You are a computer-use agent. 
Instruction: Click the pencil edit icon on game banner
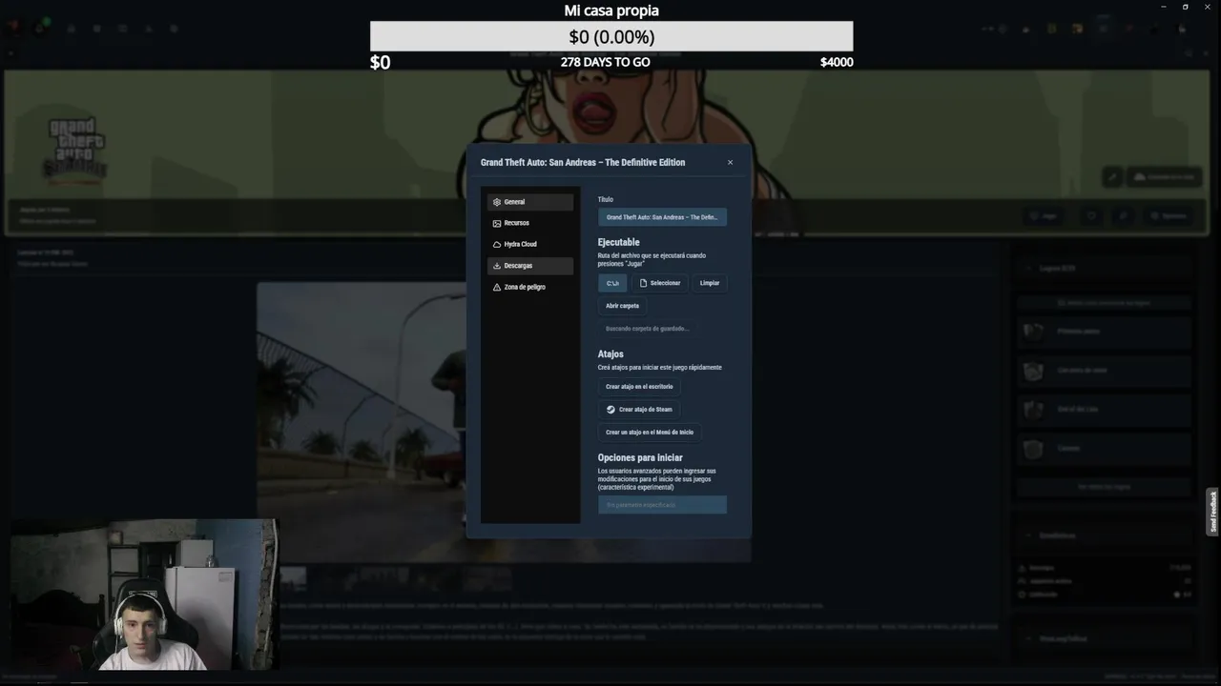(1112, 177)
